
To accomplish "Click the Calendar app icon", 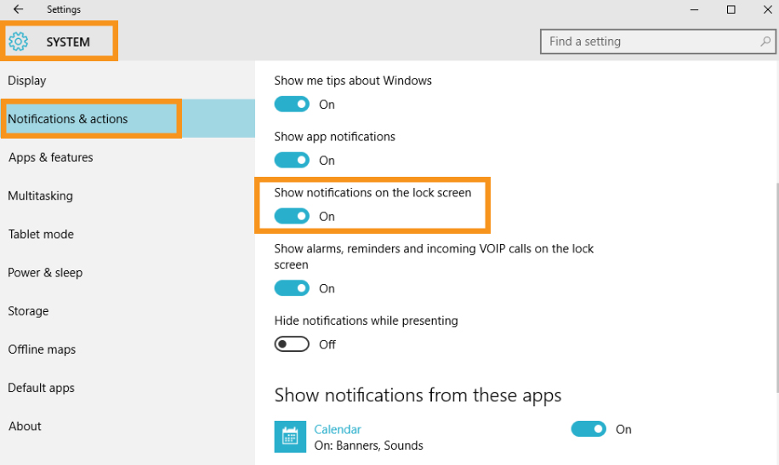I will pyautogui.click(x=290, y=437).
